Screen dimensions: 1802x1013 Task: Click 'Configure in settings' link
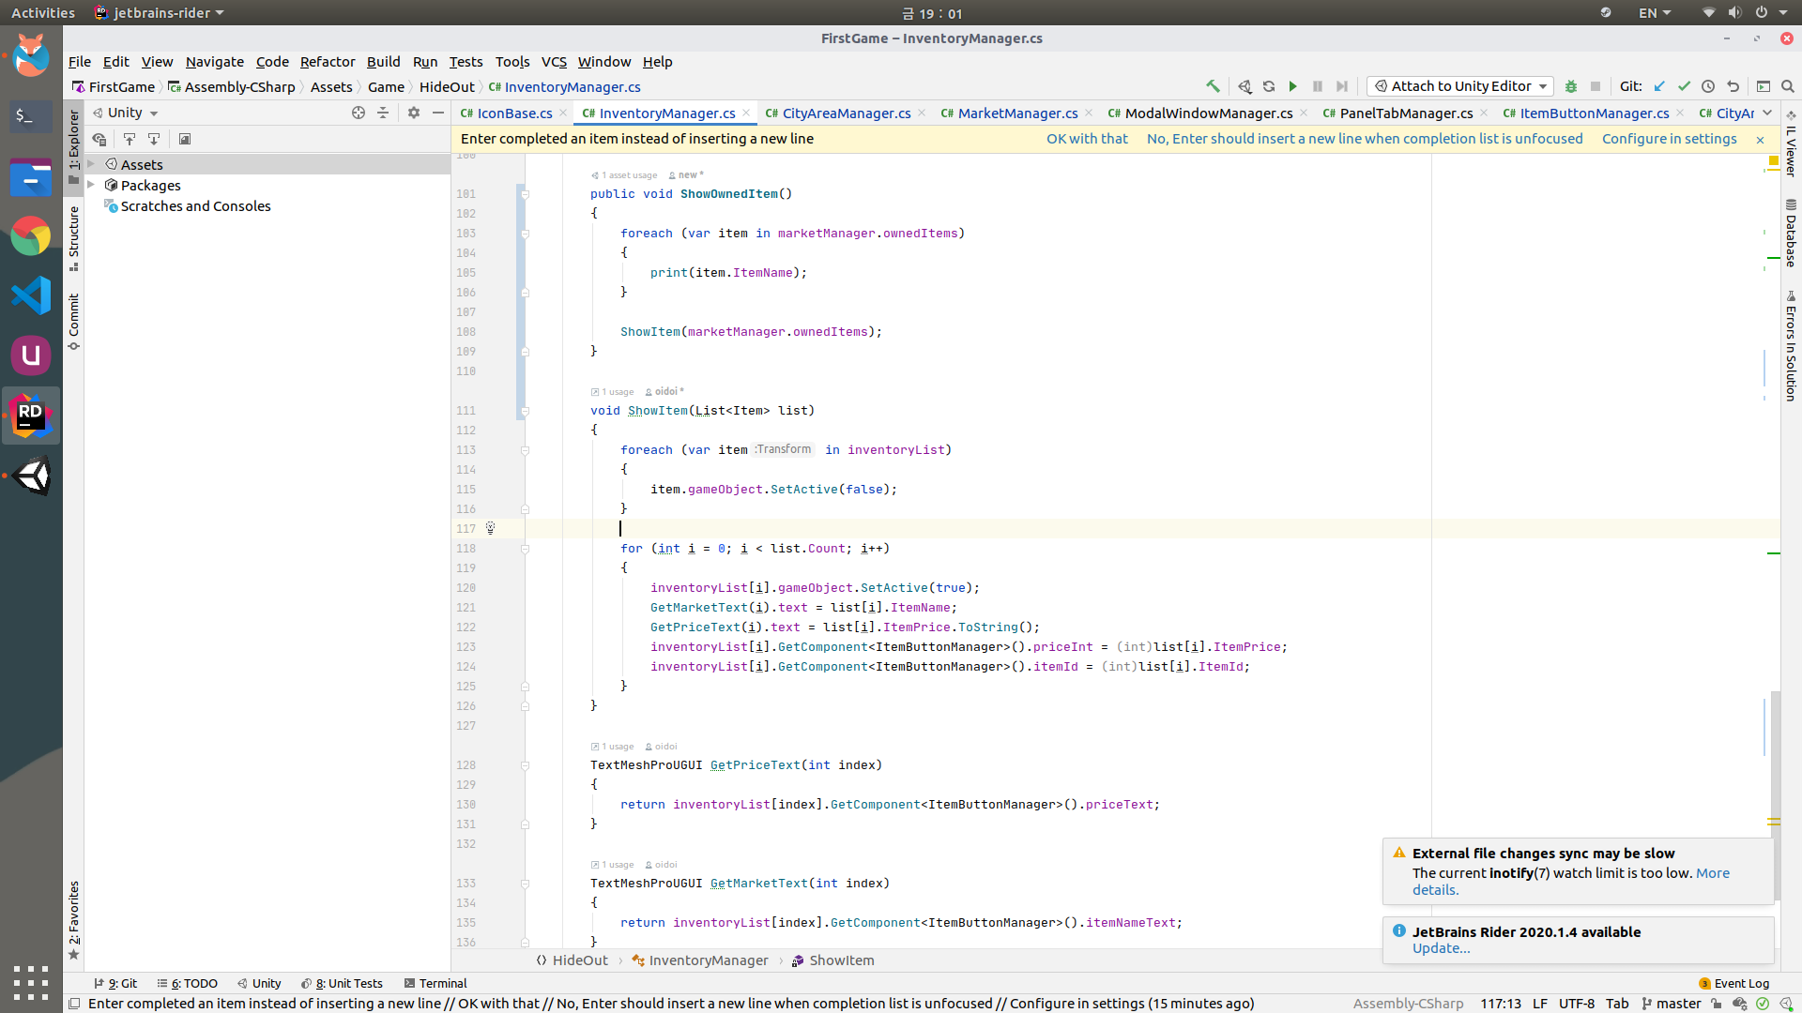coord(1669,139)
